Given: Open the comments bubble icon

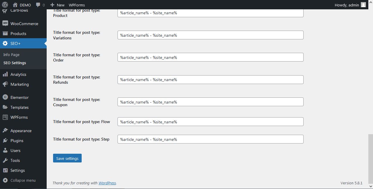Looking at the screenshot, I should (38, 5).
